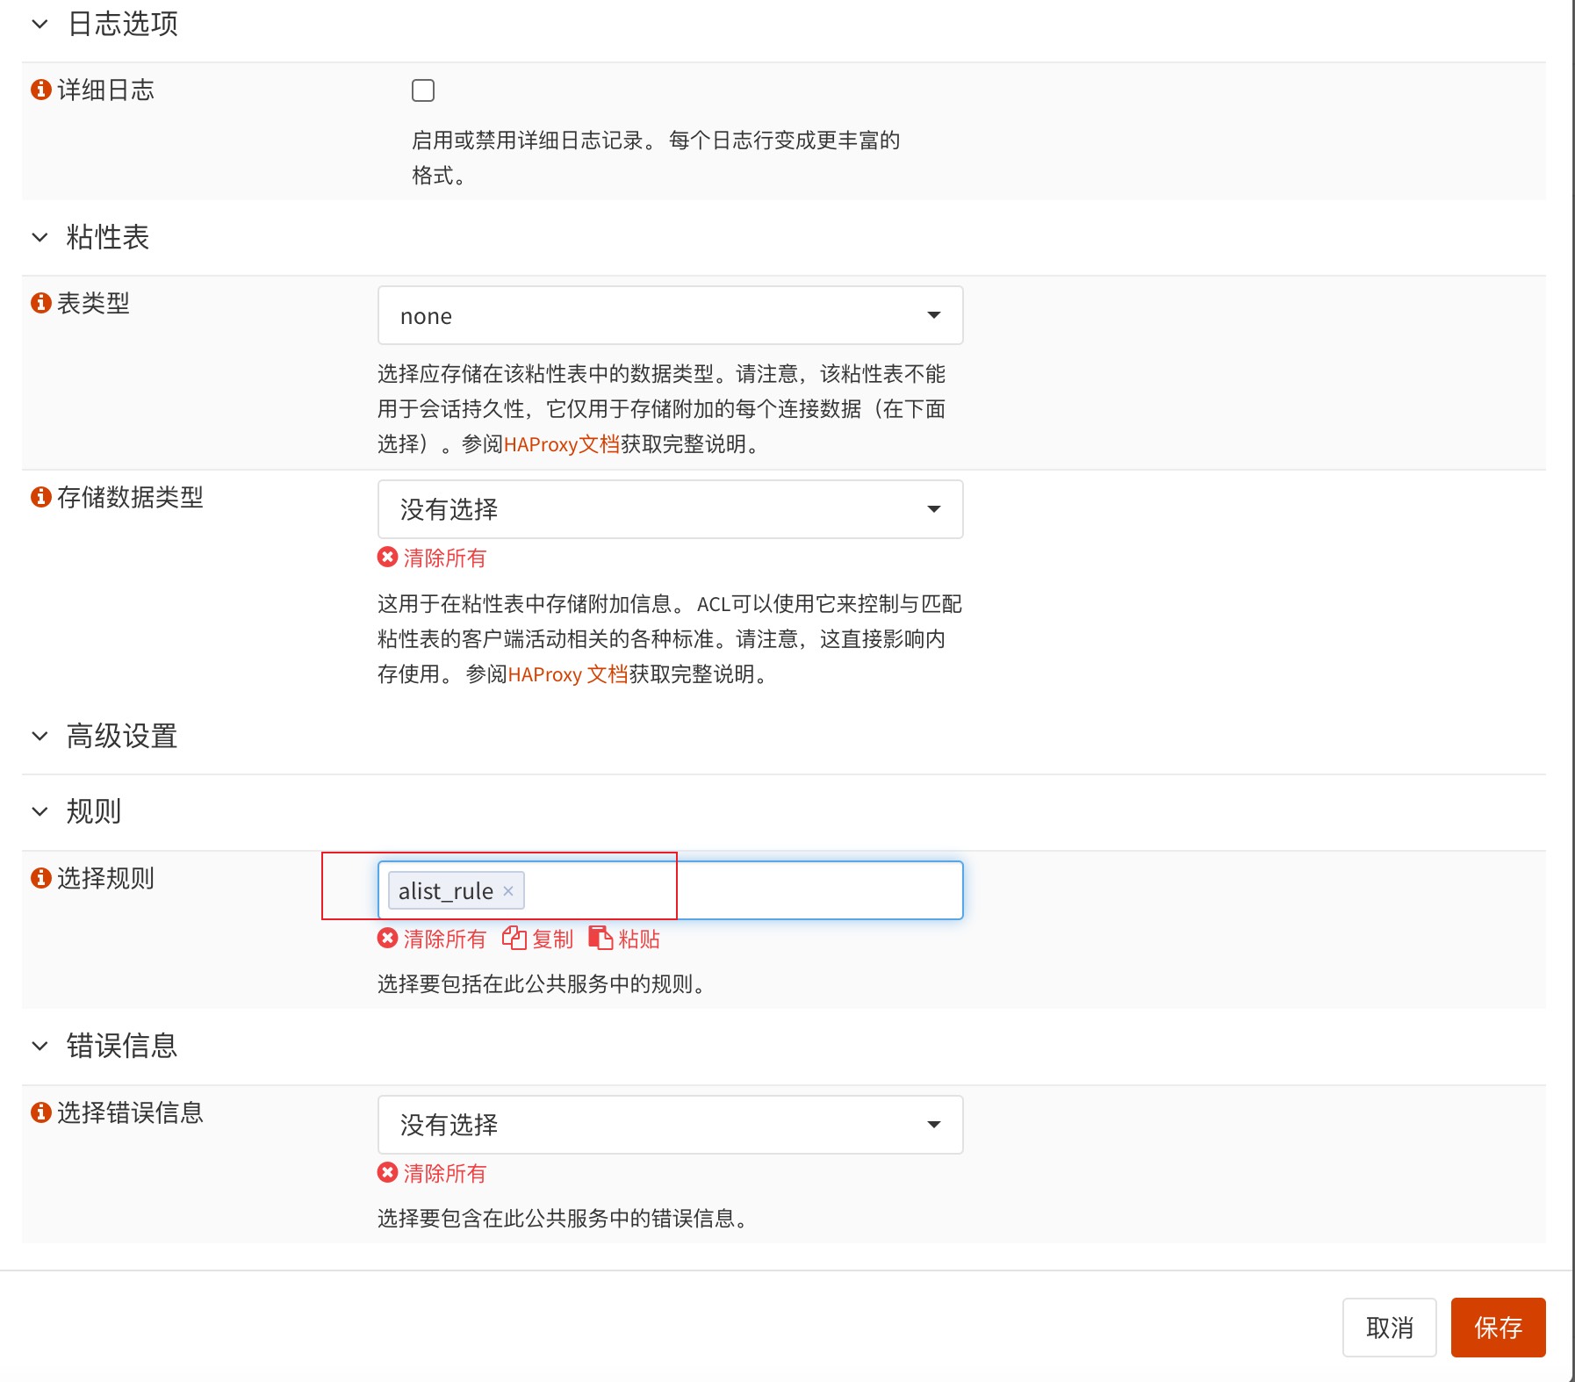This screenshot has height=1382, width=1575.
Task: Enable the 详细日志 checkbox
Action: pyautogui.click(x=423, y=90)
